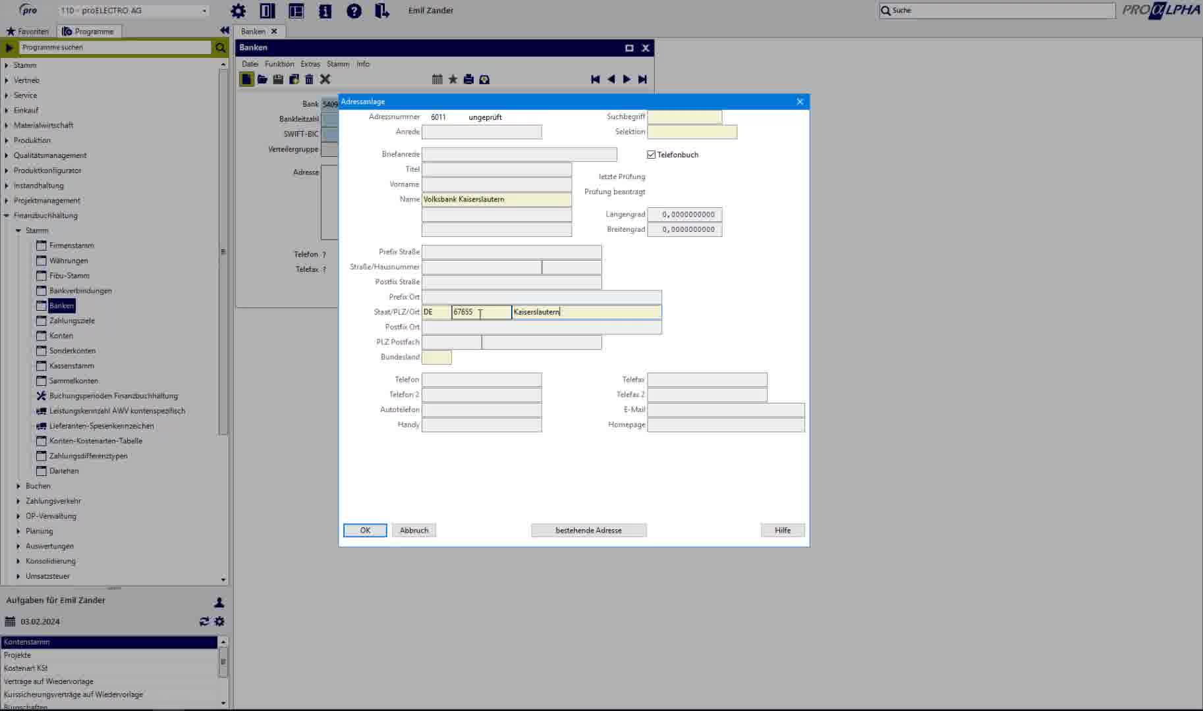Open the settings gear in the top bar
The height and width of the screenshot is (711, 1203).
[238, 11]
